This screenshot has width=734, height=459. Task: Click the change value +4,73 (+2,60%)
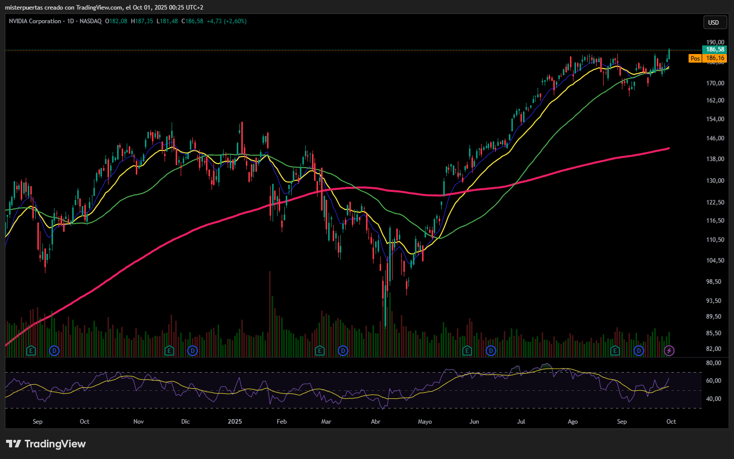click(227, 21)
